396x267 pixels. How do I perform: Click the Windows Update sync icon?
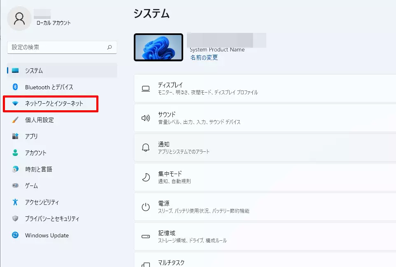[x=15, y=235]
